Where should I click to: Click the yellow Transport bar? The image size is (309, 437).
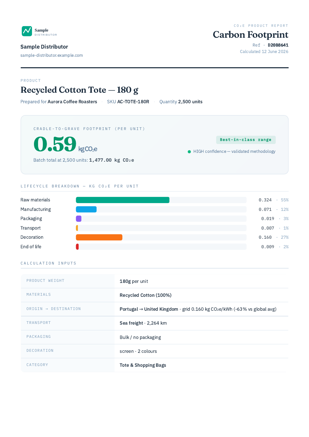[x=77, y=228]
